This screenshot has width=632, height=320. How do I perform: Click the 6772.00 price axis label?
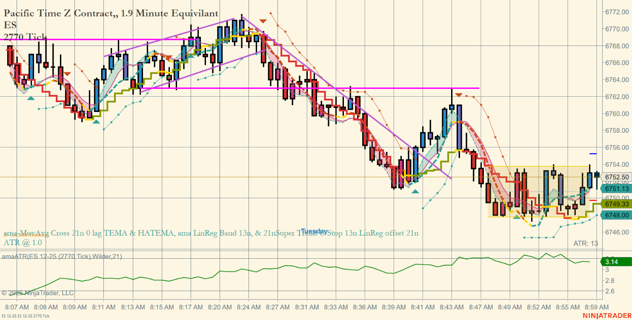[618, 12]
